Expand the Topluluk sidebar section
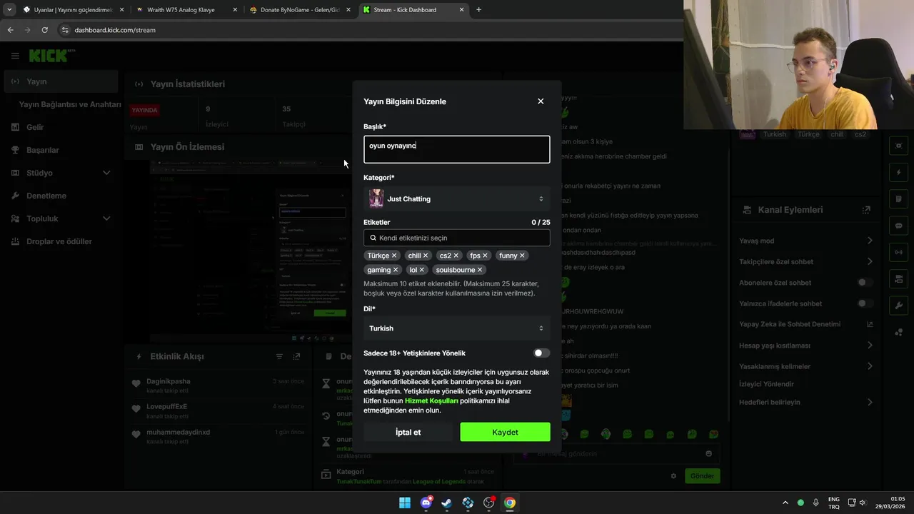The height and width of the screenshot is (514, 914). coord(106,218)
